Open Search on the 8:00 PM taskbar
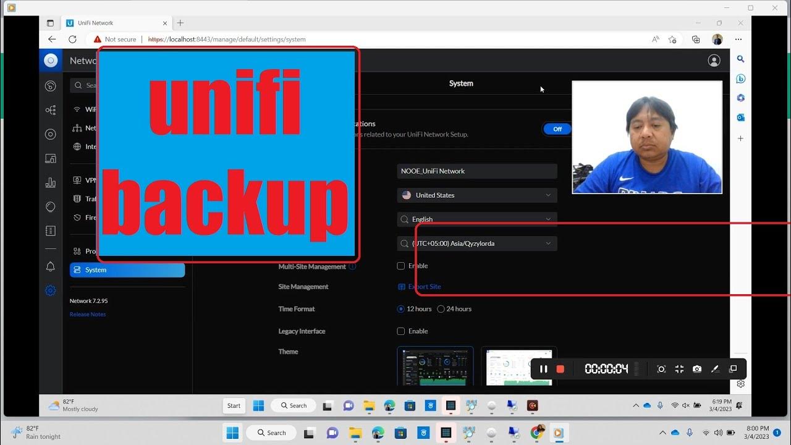The image size is (791, 445). click(270, 433)
